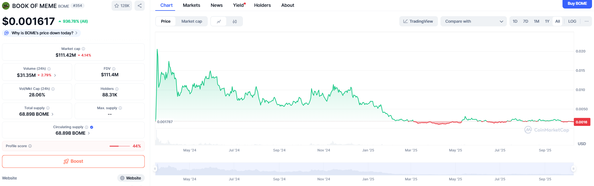Click the Buy BOME button
594x186 pixels.
[577, 4]
